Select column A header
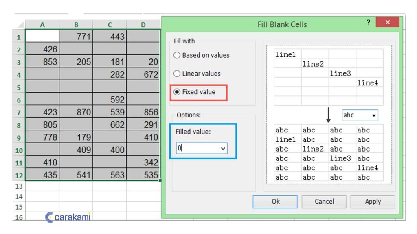The image size is (417, 234). 42,25
